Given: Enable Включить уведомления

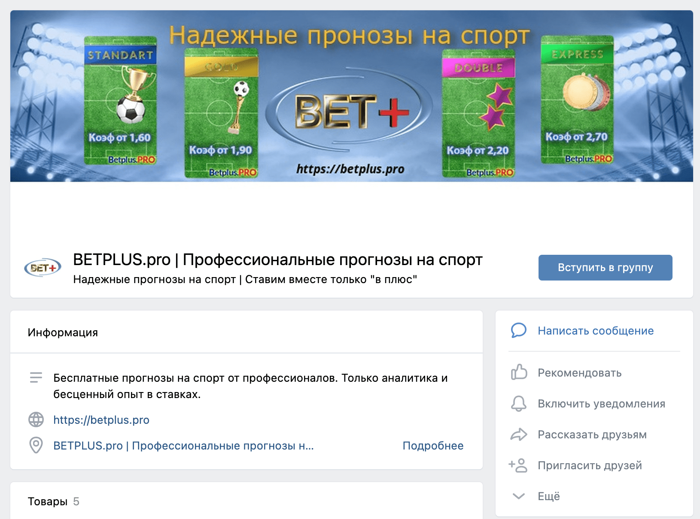Looking at the screenshot, I should [x=602, y=404].
